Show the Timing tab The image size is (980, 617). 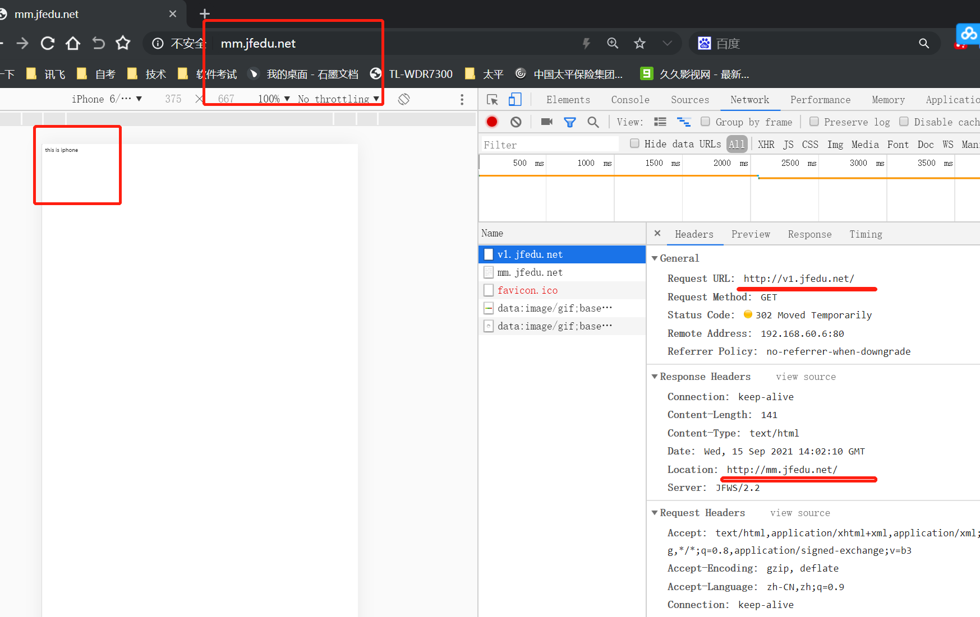click(866, 234)
